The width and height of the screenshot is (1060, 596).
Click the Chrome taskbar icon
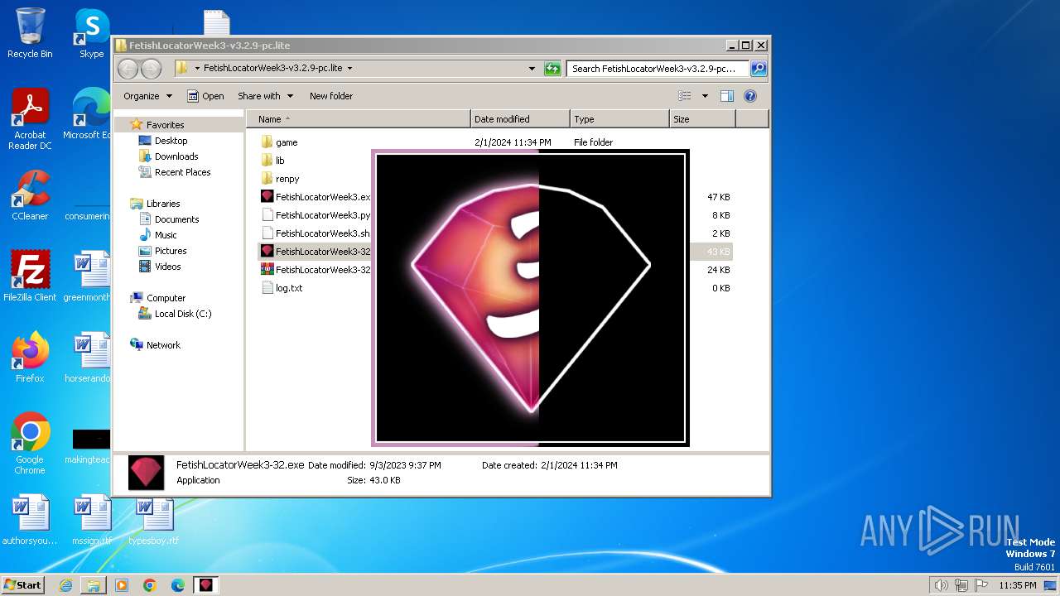point(150,585)
